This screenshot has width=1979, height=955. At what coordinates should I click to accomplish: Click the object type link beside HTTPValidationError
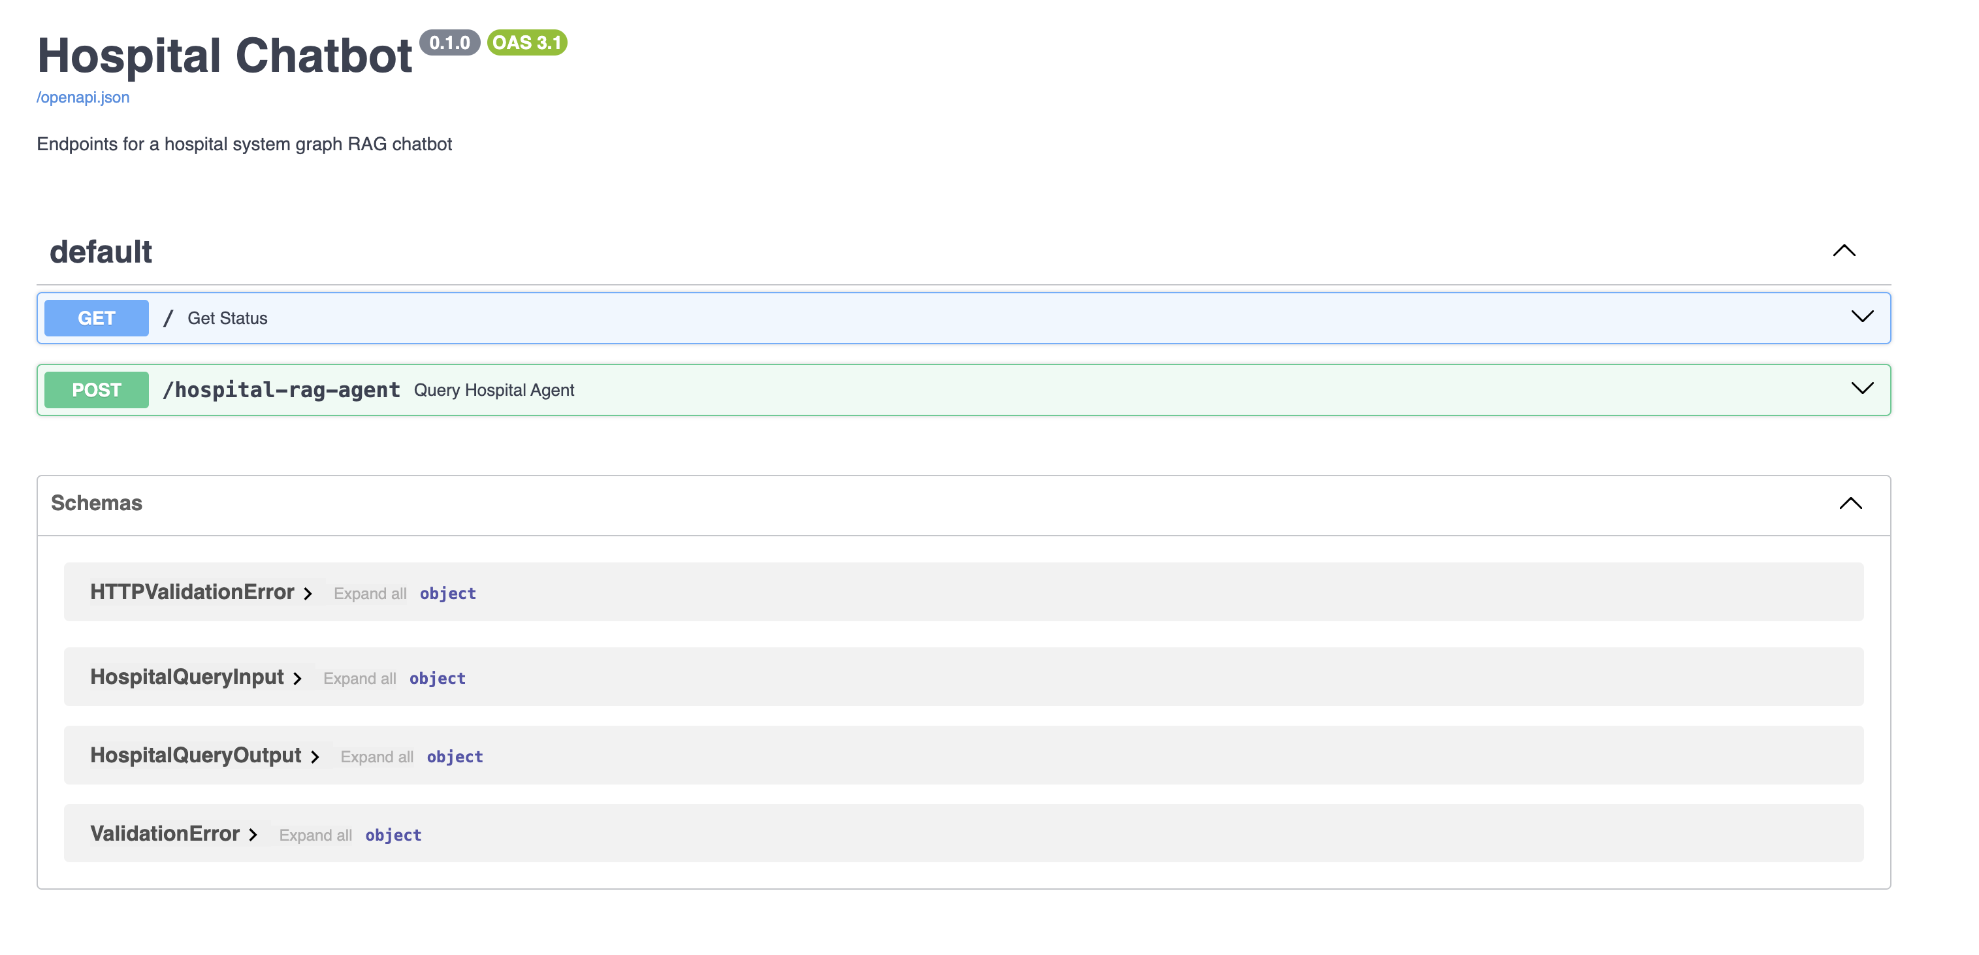point(448,593)
